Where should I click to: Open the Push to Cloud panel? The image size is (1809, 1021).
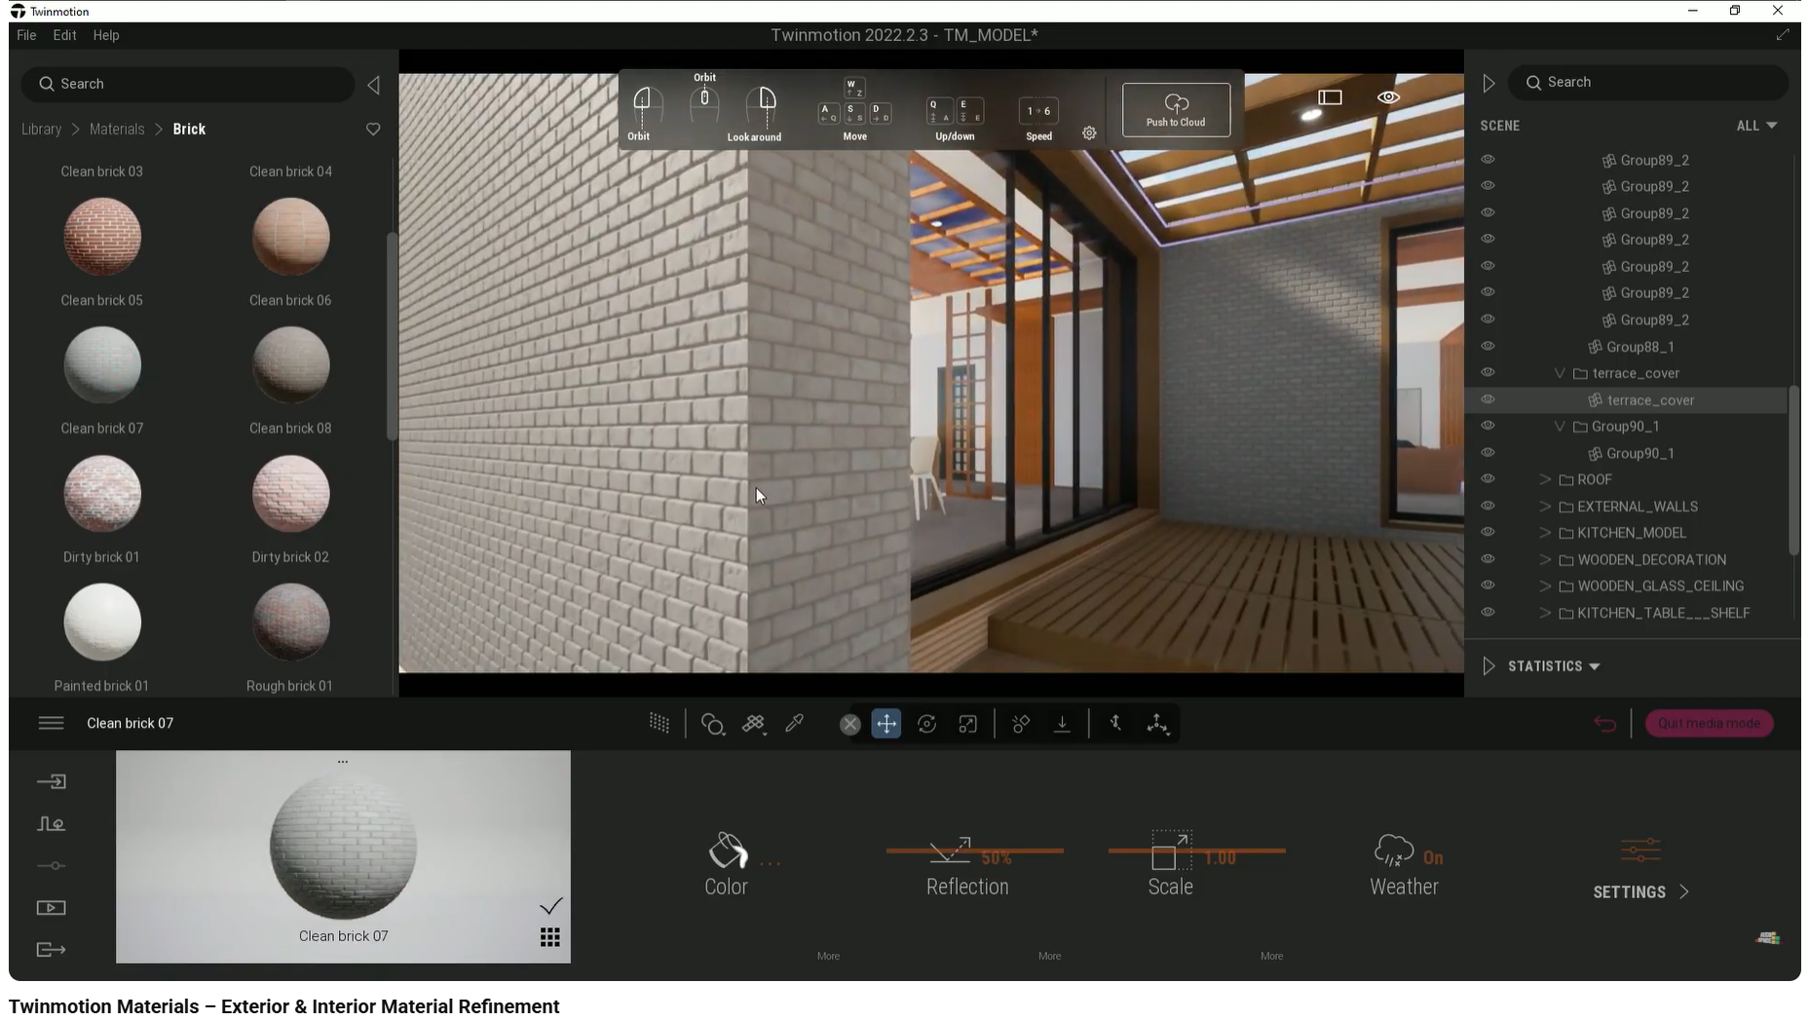pyautogui.click(x=1176, y=109)
